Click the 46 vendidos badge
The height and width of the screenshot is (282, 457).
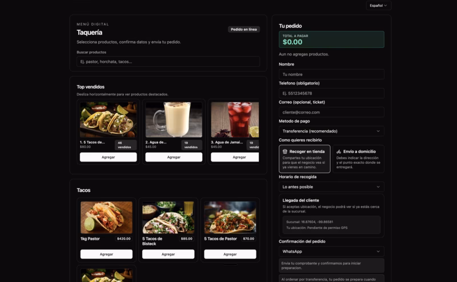(x=126, y=145)
